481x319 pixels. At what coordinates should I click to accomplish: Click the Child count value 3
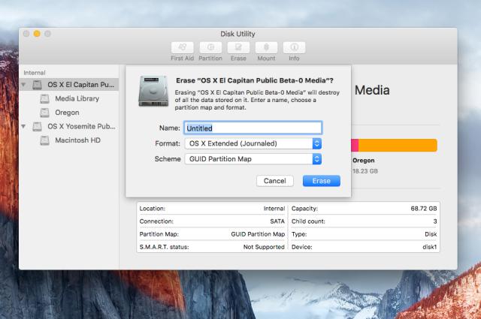435,221
